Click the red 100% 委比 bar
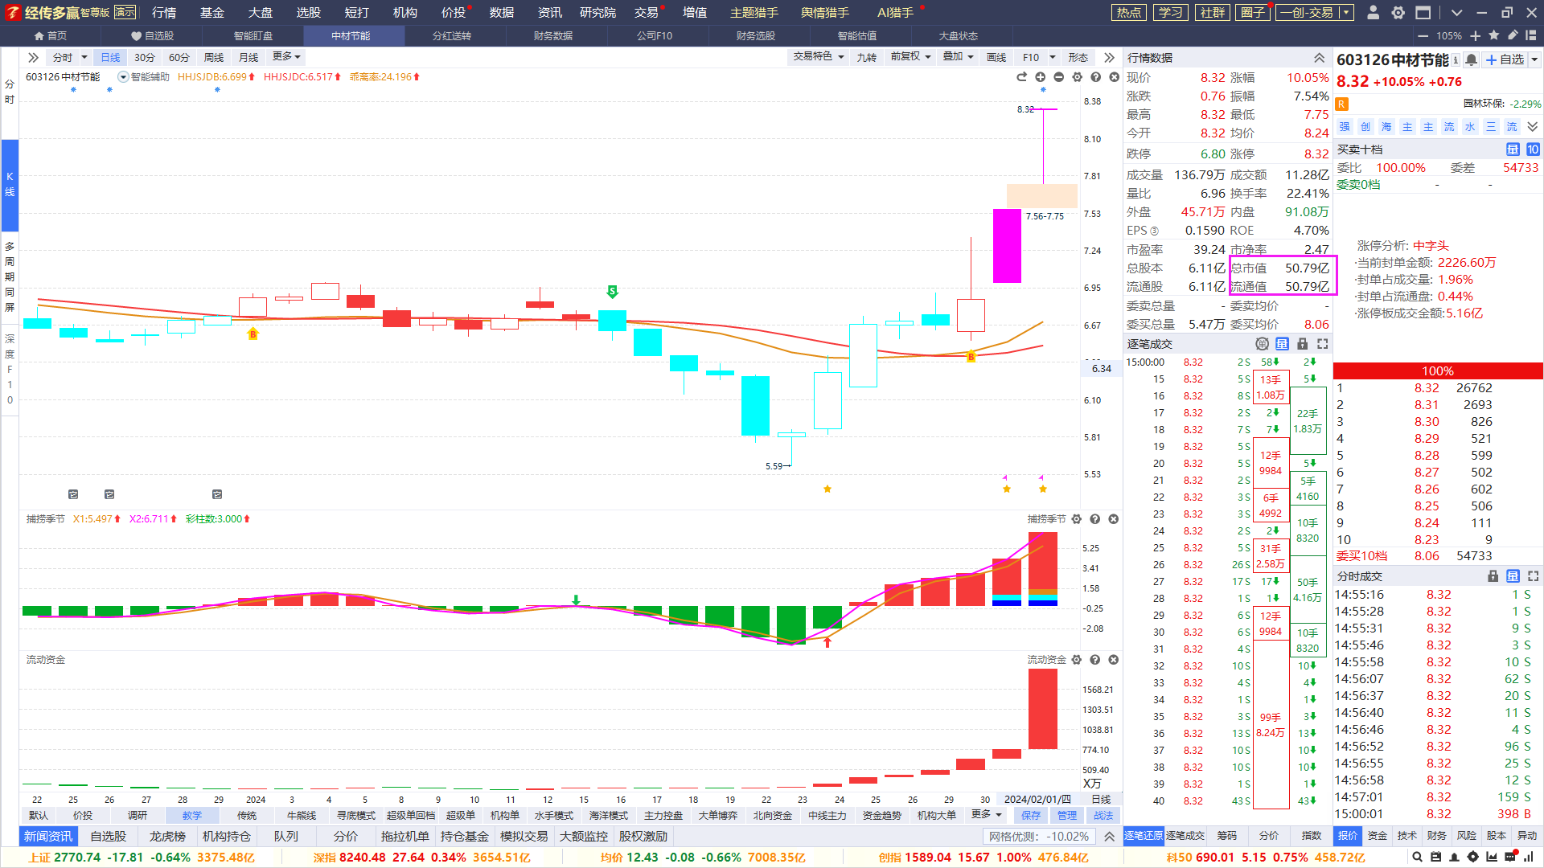Screen dimensions: 1544x868 1438,371
